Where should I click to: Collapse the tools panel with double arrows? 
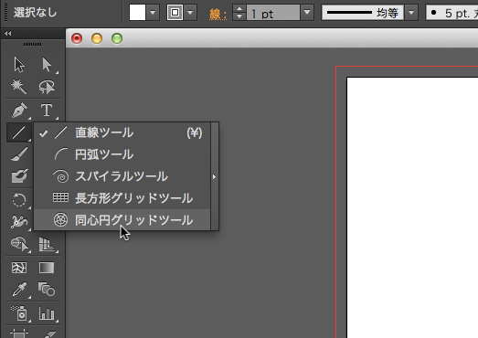pyautogui.click(x=8, y=34)
